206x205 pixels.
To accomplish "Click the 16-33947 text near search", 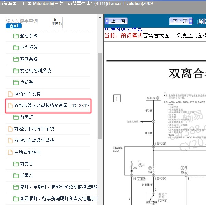I will [57, 22].
